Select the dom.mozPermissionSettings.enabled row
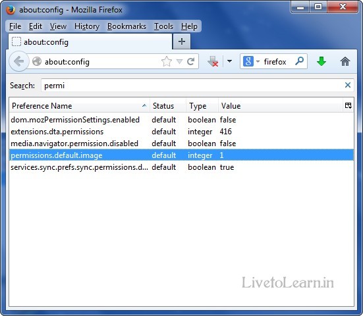 tap(182, 120)
